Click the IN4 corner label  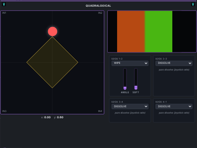tap(100, 111)
